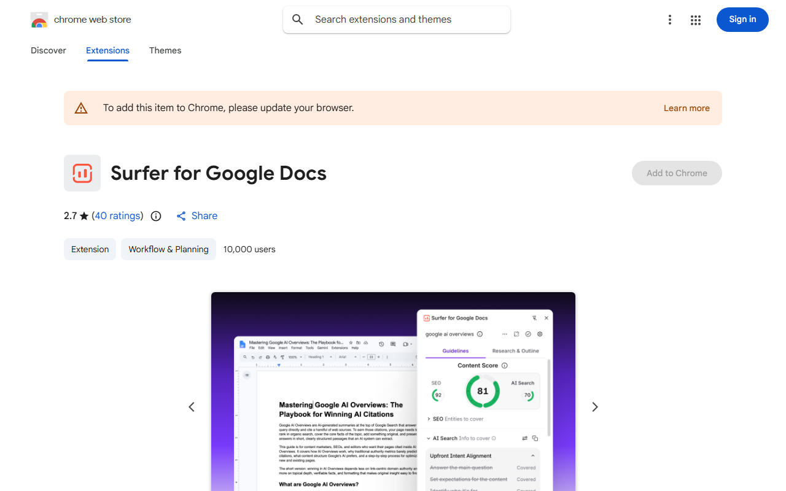Image resolution: width=786 pixels, height=491 pixels.
Task: Click the Chrome Web Store logo
Action: pyautogui.click(x=39, y=20)
